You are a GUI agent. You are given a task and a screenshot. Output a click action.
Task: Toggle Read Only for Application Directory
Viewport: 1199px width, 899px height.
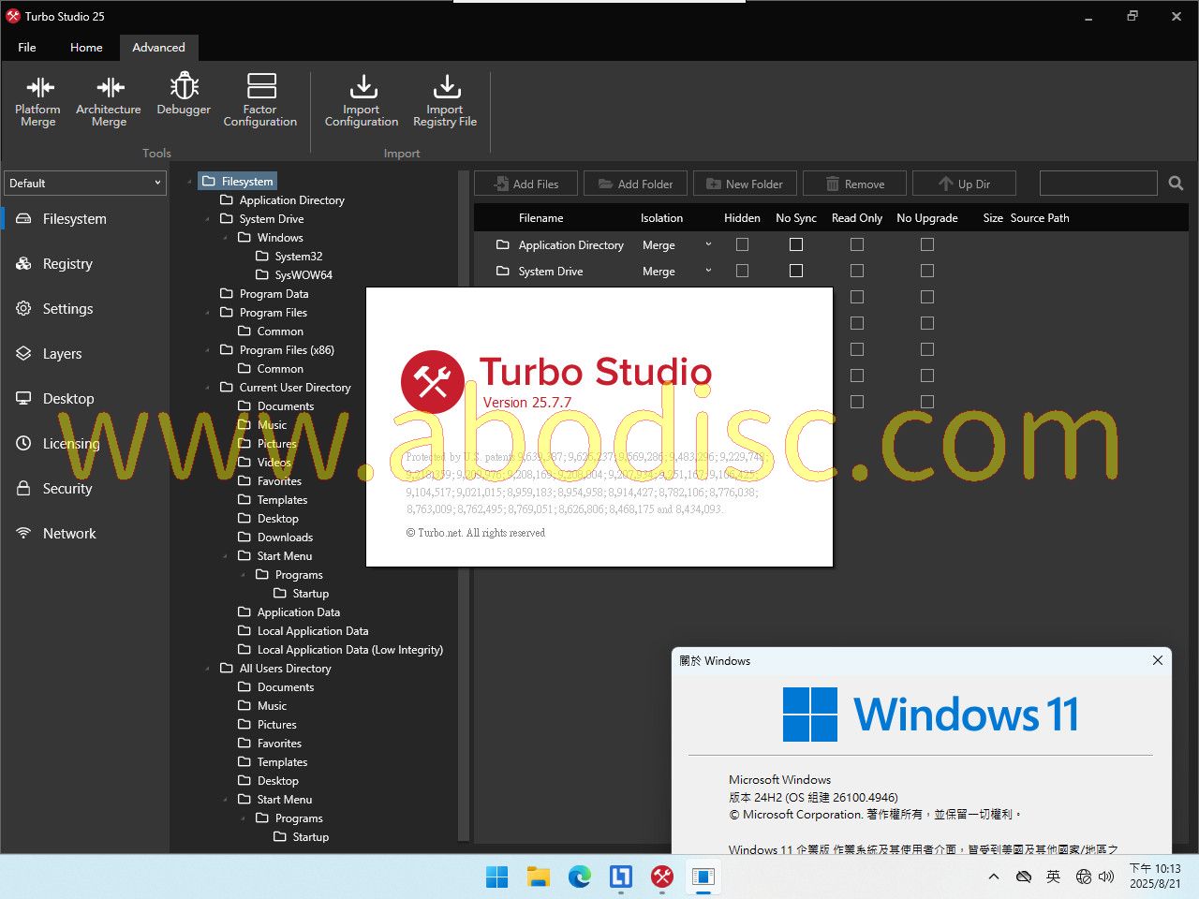pyautogui.click(x=857, y=244)
